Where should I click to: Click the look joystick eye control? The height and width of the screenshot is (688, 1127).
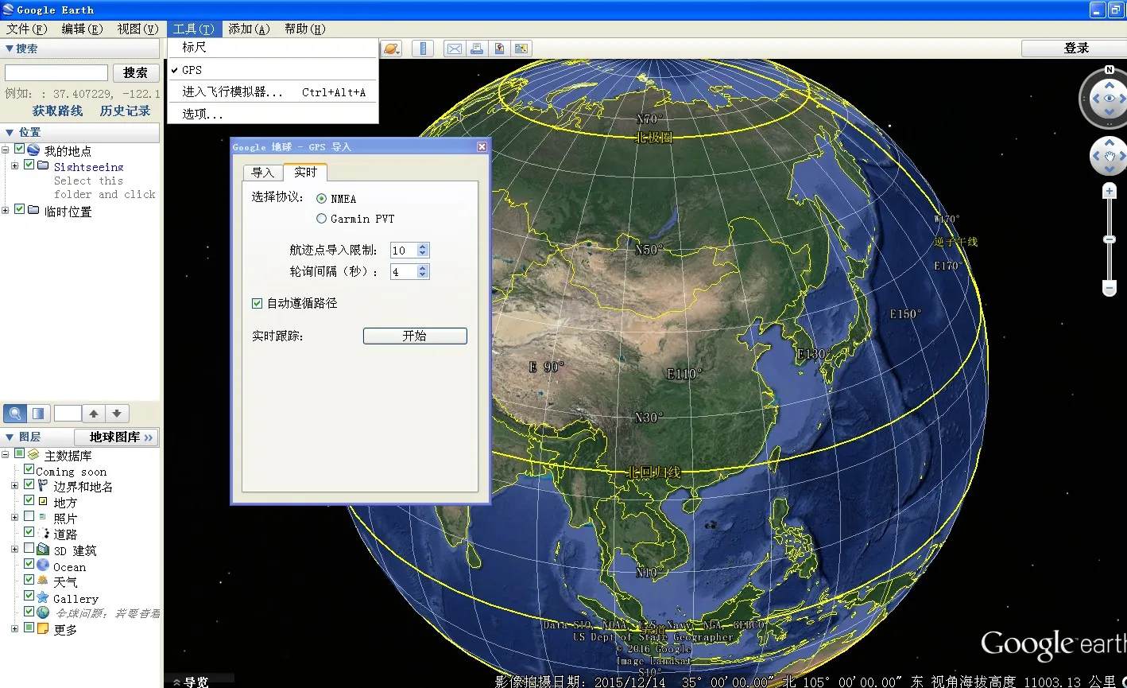click(1109, 99)
